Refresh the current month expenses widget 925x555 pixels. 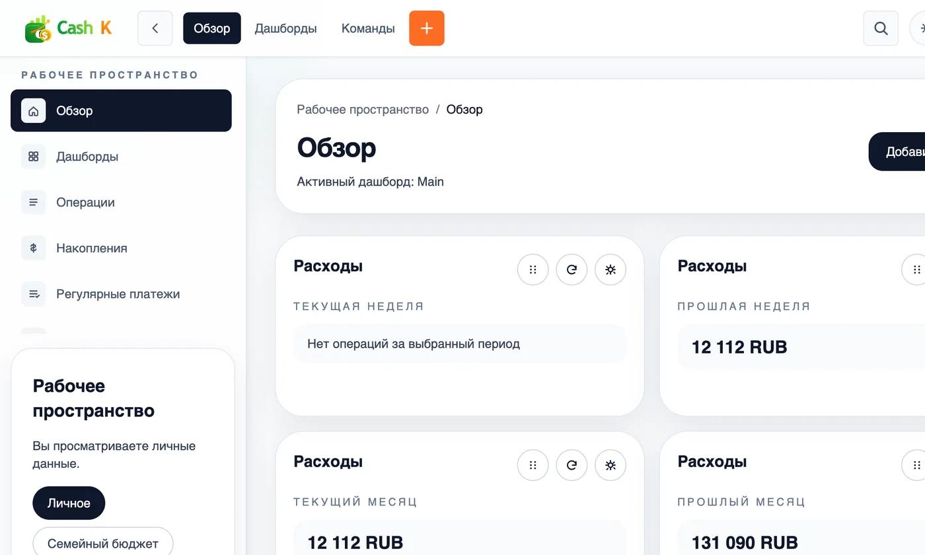click(572, 465)
